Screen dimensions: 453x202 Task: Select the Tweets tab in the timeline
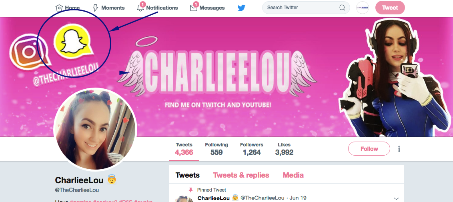[188, 175]
